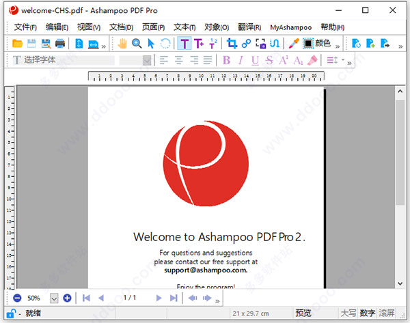The image size is (410, 323).
Task: Open the 页面(P) menu
Action: (x=153, y=27)
